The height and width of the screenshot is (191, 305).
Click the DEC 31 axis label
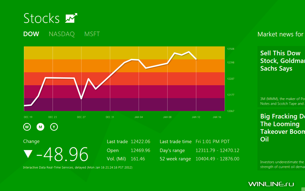click(x=110, y=117)
